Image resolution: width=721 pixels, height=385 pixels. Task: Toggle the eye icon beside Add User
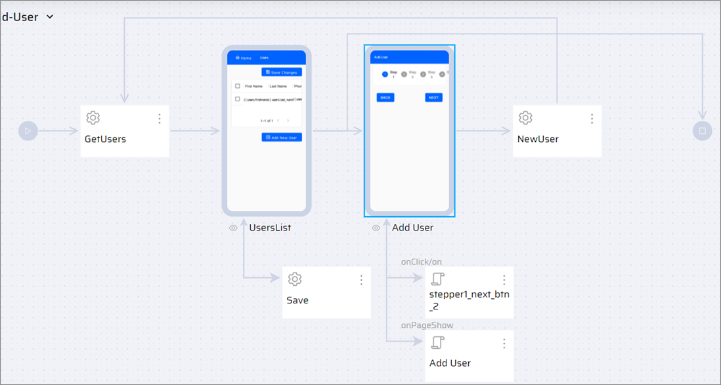(376, 227)
